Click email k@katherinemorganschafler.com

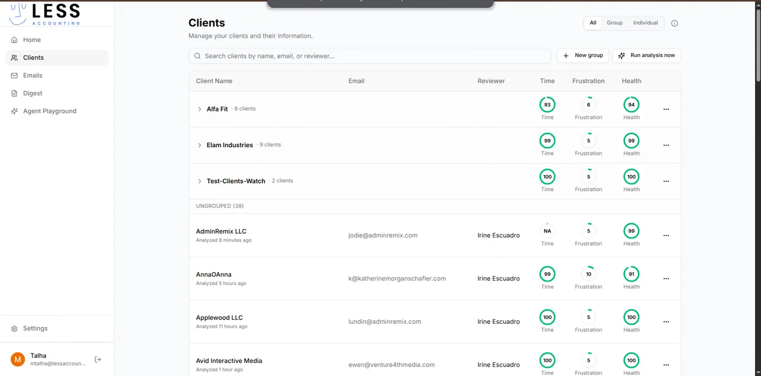click(x=397, y=278)
